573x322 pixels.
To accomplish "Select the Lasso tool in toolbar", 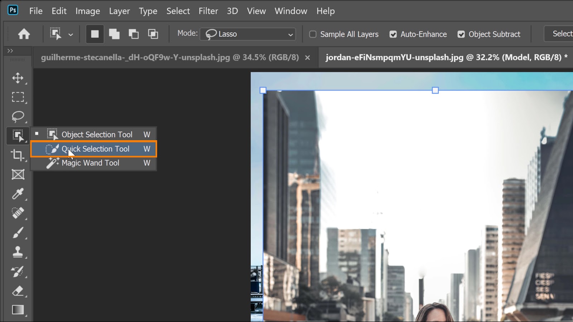I will click(18, 117).
